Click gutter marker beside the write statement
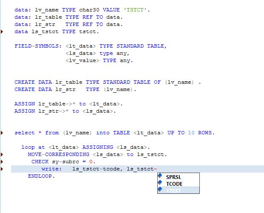Screen dimensions: 264x213 (2, 169)
